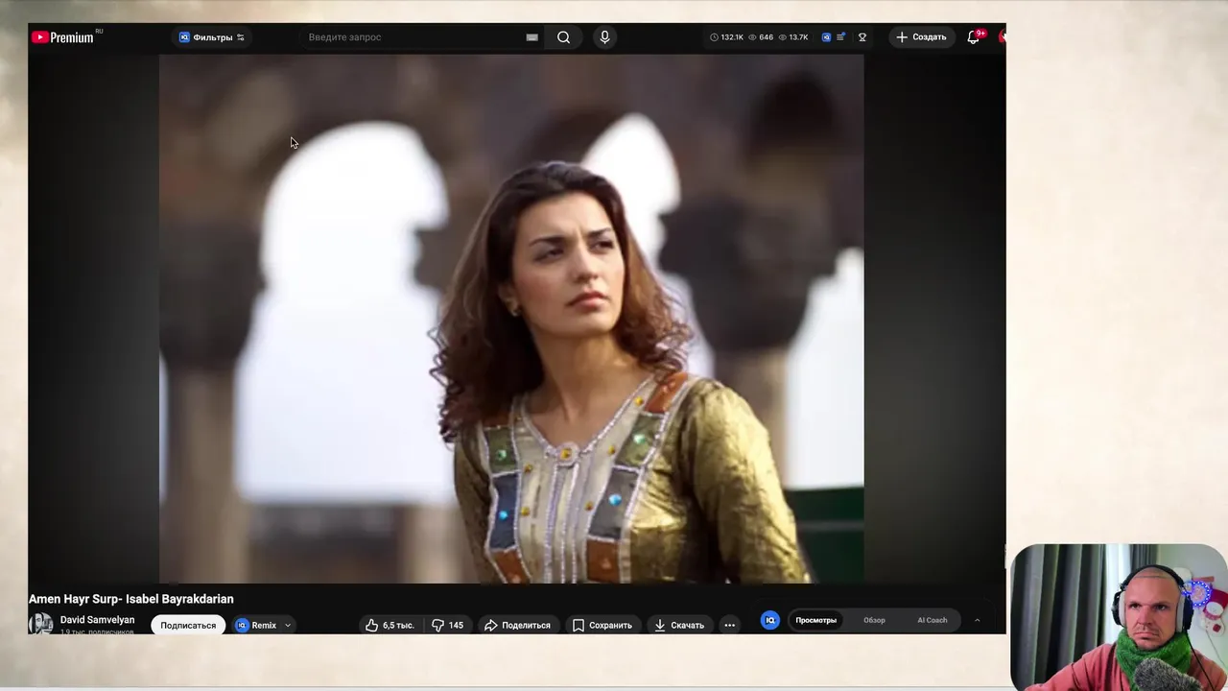Open the vidIQ list icon in header
1228x691 pixels.
(840, 37)
